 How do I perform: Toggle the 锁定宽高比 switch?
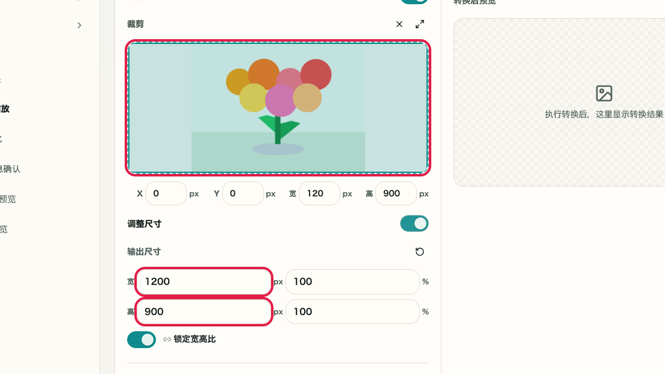pyautogui.click(x=141, y=340)
